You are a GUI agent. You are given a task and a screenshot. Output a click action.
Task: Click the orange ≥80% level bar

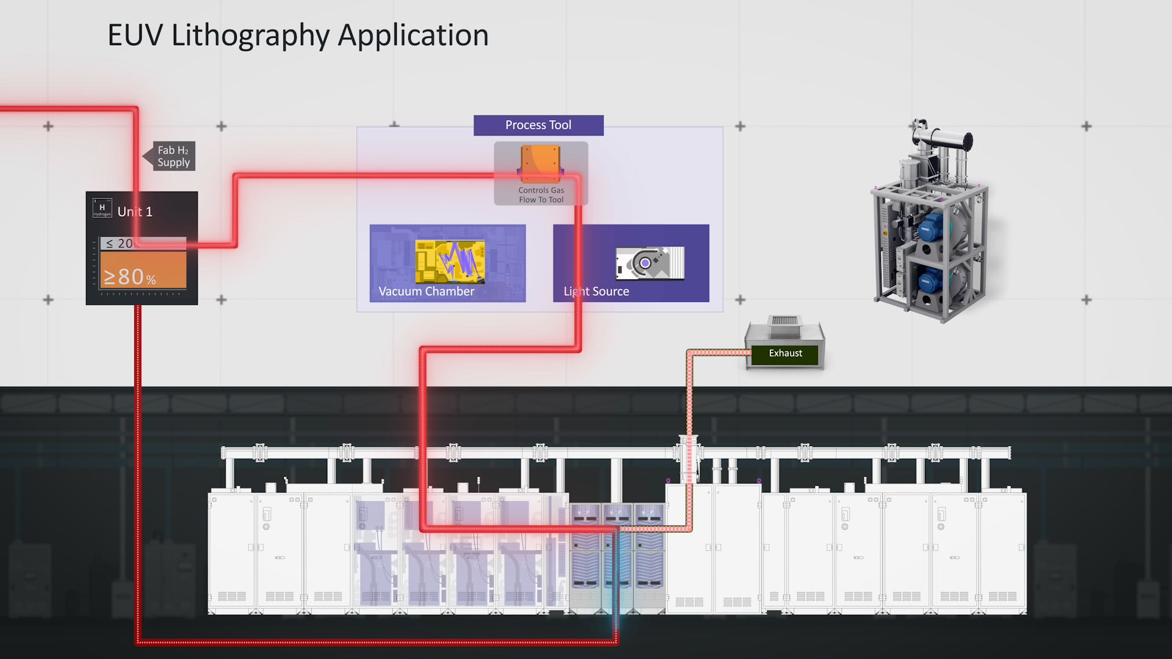pos(143,270)
